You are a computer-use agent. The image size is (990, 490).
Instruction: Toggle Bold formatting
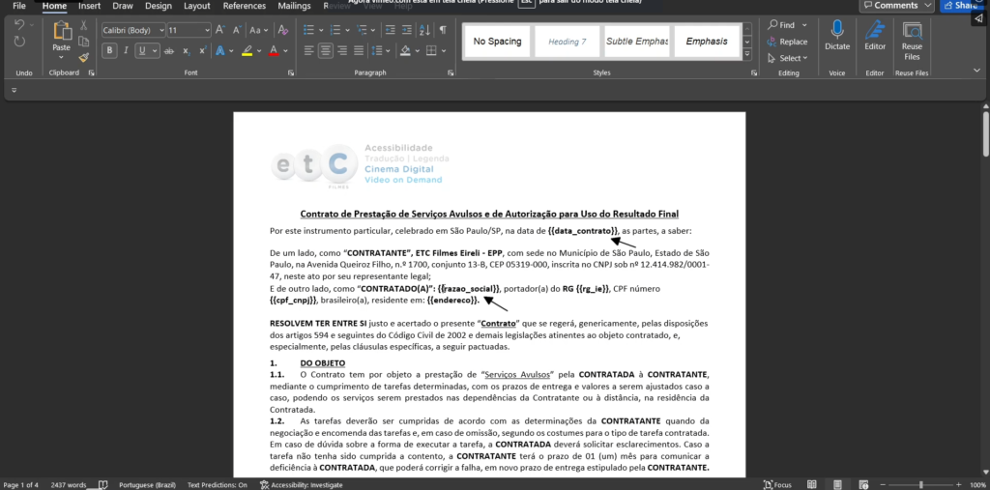coord(109,50)
